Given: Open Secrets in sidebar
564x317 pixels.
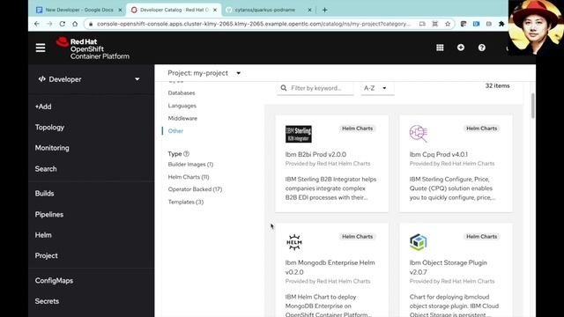Looking at the screenshot, I should (x=47, y=301).
